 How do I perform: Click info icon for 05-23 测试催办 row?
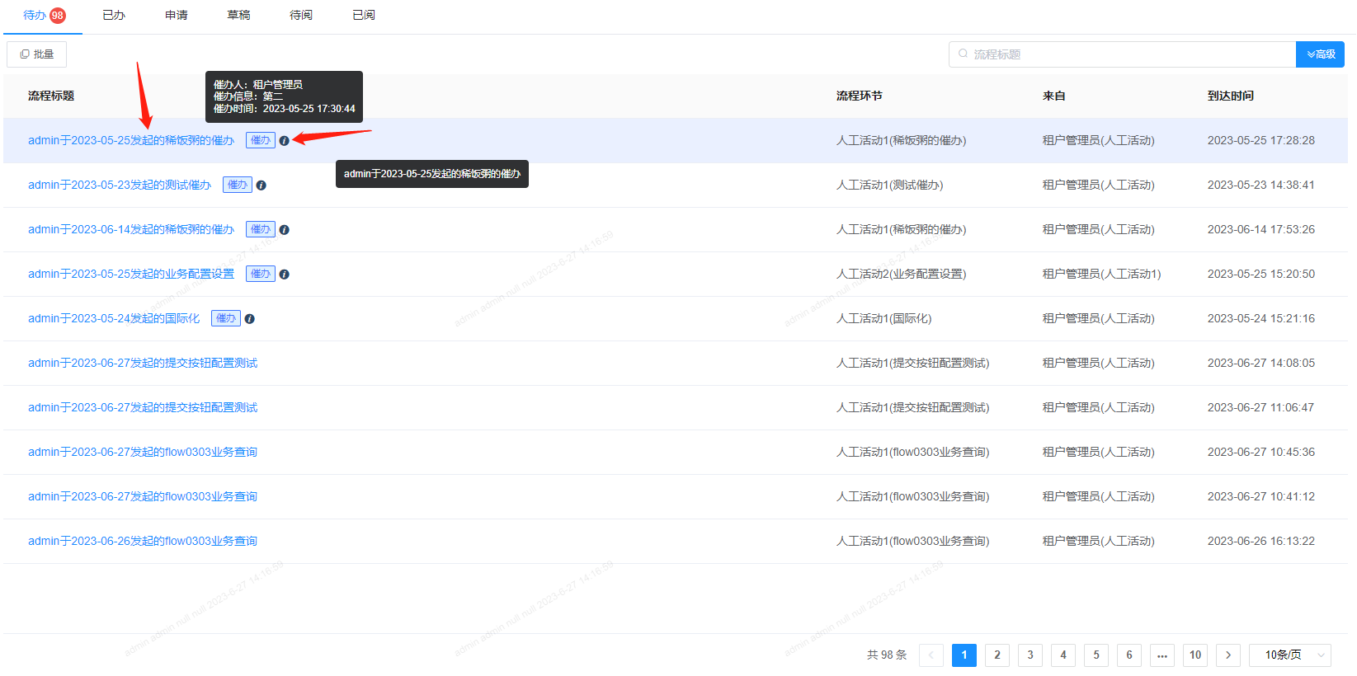261,185
